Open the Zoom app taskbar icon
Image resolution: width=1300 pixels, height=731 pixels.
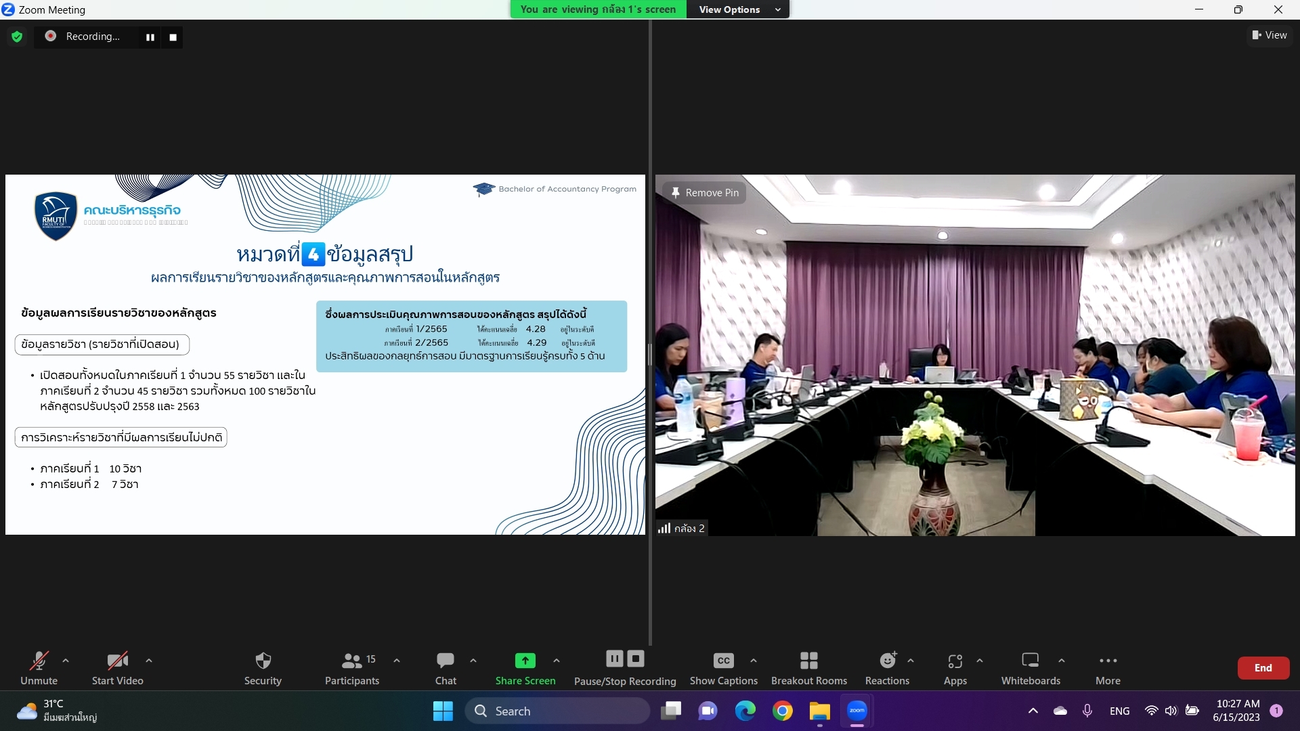[x=857, y=711]
